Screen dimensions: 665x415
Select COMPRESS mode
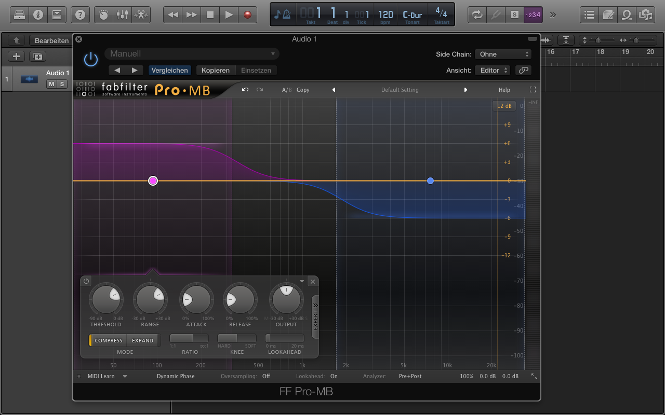point(109,340)
